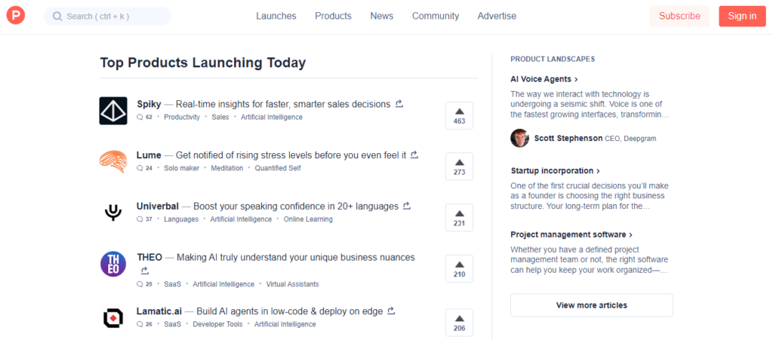Open Lamatic.ai comments icon with 26
773x340 pixels.
[140, 324]
